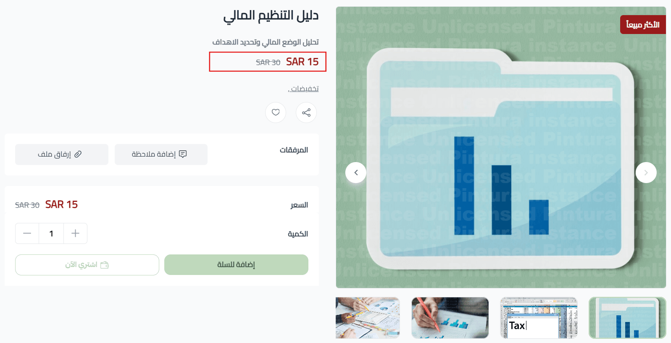The height and width of the screenshot is (343, 671).
Task: Select the folder chart thumbnail
Action: click(x=627, y=317)
